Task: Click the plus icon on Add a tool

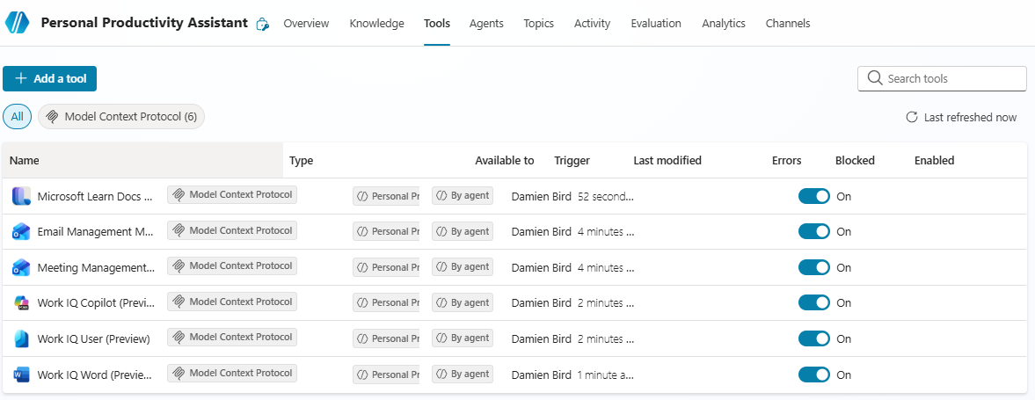Action: [x=20, y=78]
